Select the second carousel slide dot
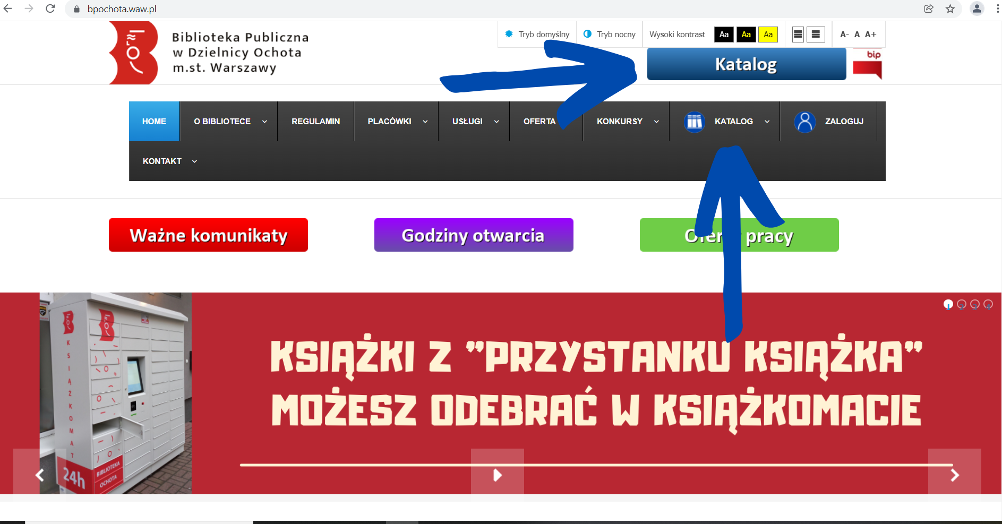The image size is (1002, 524). tap(962, 304)
